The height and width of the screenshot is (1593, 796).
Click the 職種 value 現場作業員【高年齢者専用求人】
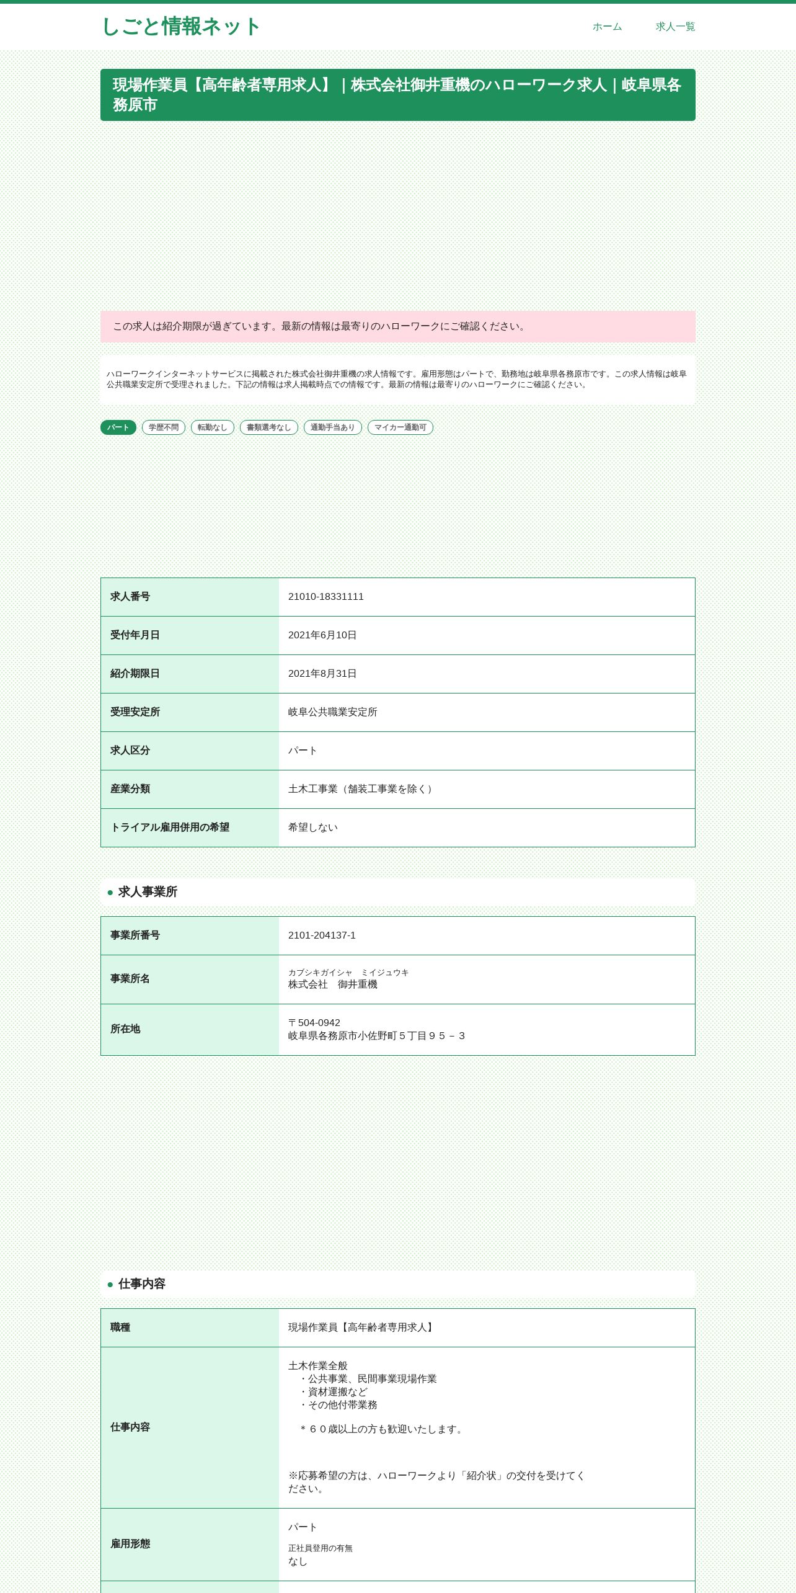pos(362,1328)
